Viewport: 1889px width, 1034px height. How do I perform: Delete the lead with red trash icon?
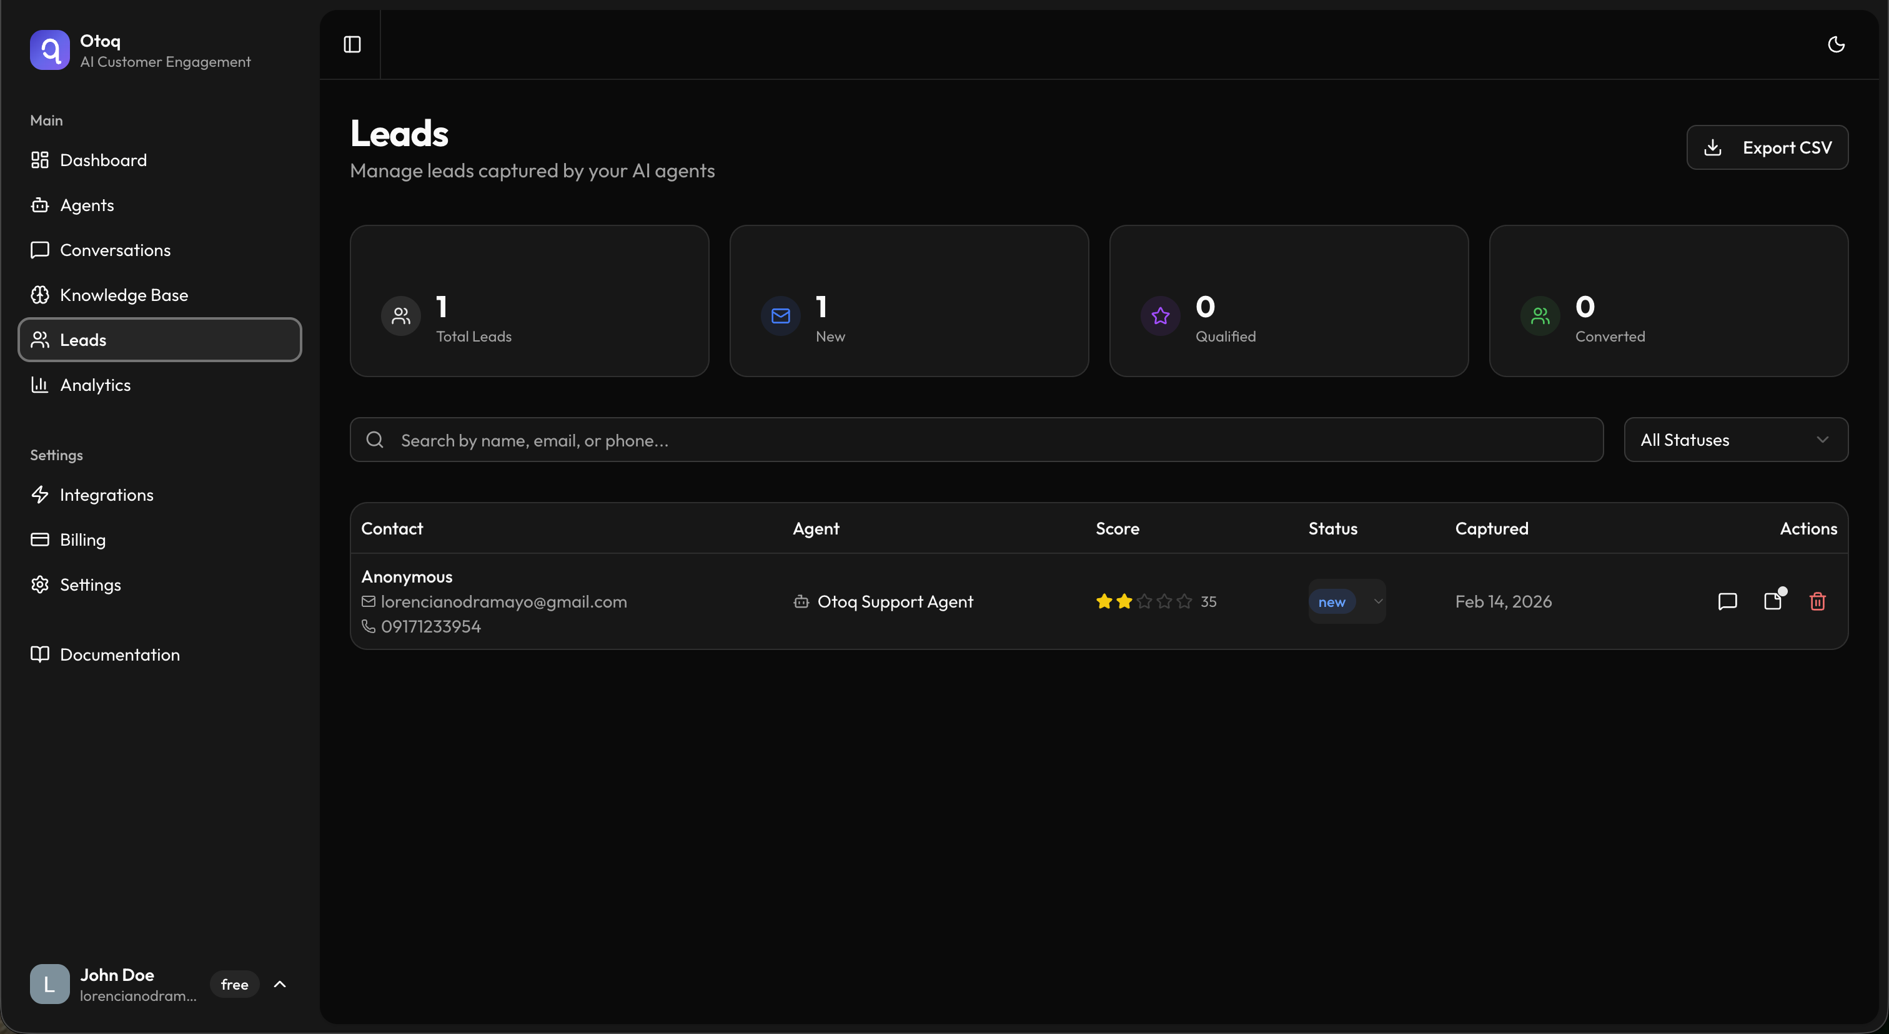(1817, 602)
